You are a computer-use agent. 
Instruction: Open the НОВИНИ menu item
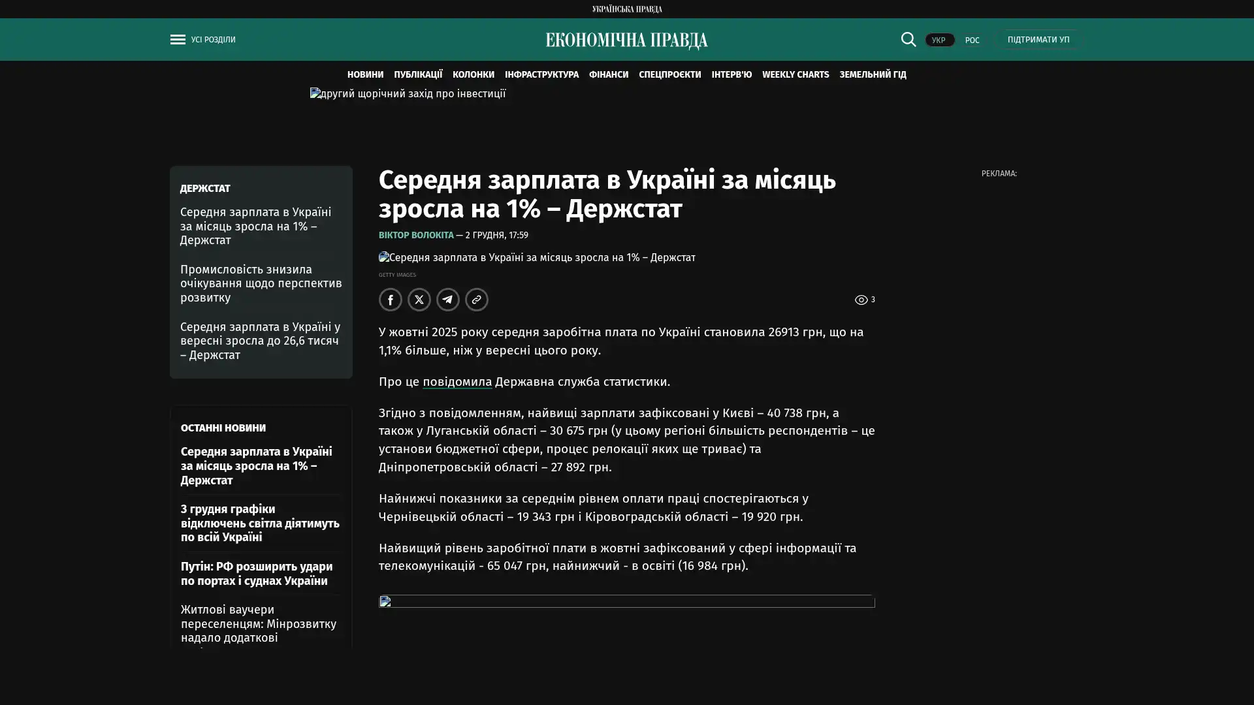(365, 75)
